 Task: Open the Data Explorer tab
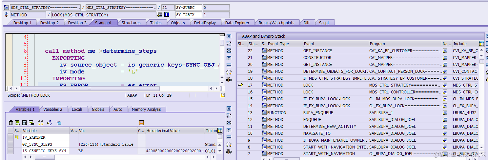pyautogui.click(x=237, y=23)
